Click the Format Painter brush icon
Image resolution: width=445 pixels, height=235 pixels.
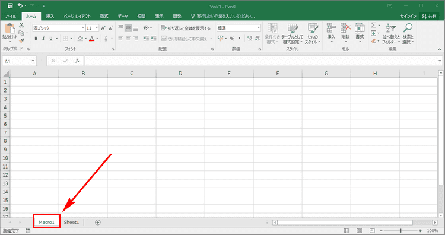21,40
